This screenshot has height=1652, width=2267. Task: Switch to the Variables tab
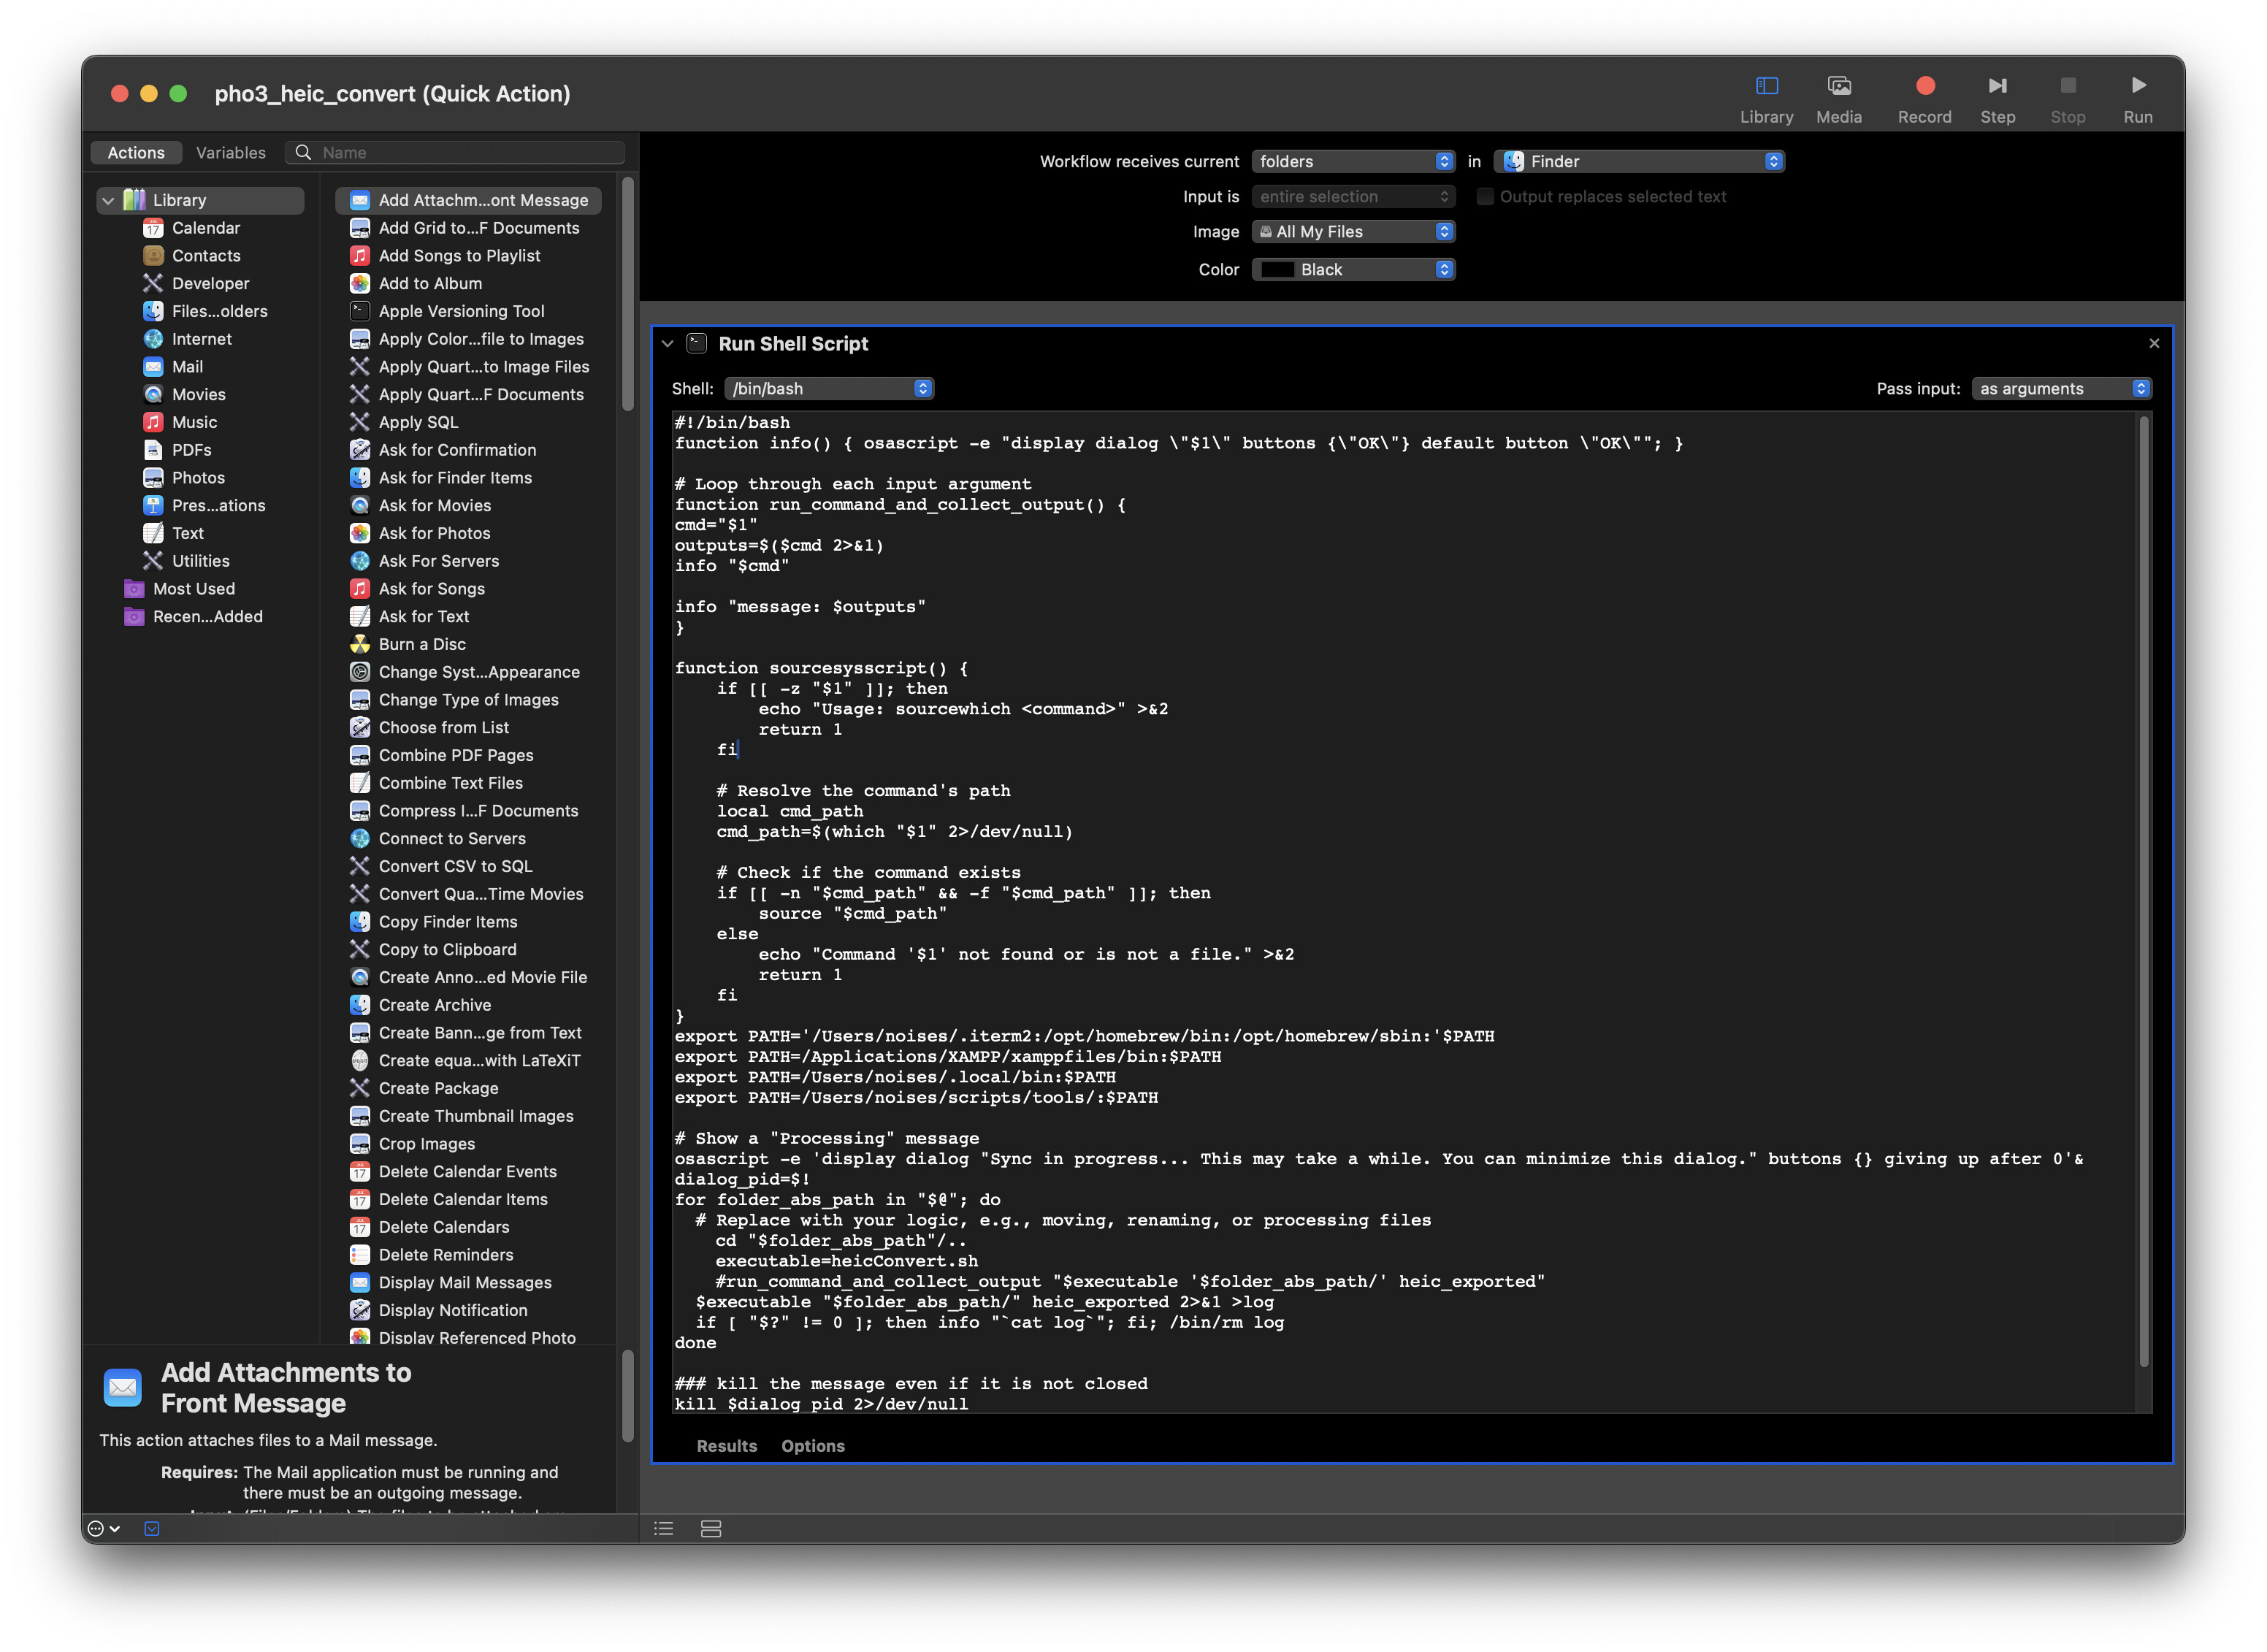pos(230,153)
